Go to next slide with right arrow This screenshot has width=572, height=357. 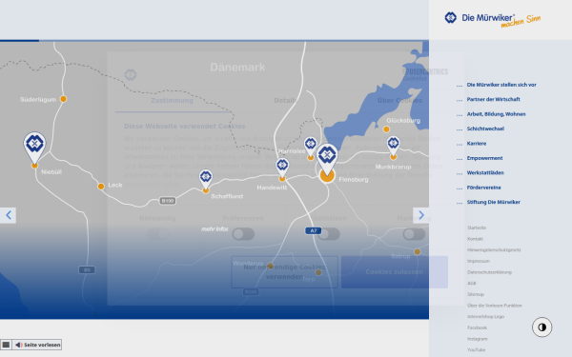tap(421, 215)
